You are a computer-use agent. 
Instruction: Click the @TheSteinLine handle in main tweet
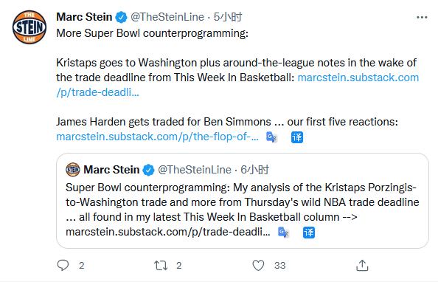167,17
